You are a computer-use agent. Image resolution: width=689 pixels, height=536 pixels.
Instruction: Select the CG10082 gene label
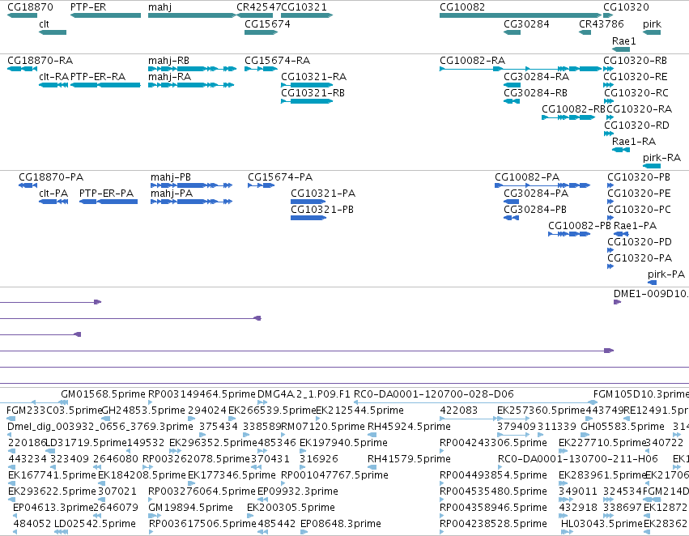(x=462, y=7)
